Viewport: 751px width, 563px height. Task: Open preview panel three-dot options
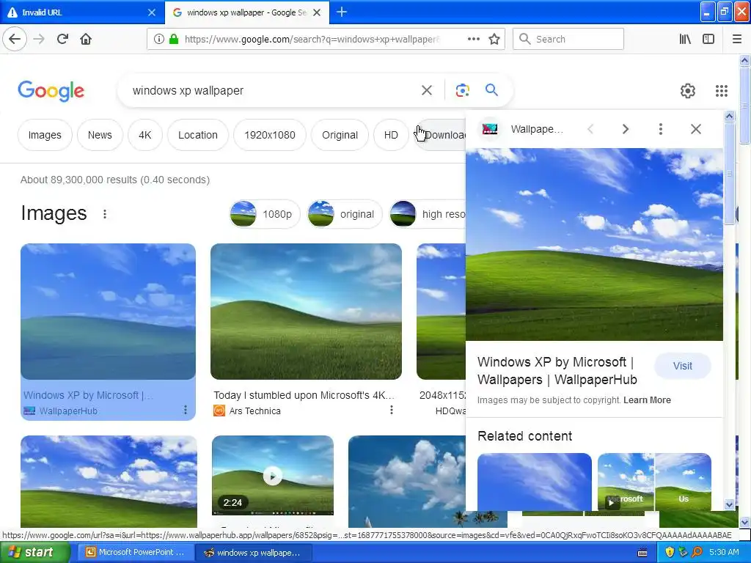661,129
